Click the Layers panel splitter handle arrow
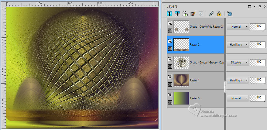The image size is (267, 130). (x=225, y=87)
